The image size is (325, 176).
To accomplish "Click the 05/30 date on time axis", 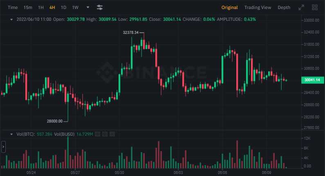I will click(119, 172).
